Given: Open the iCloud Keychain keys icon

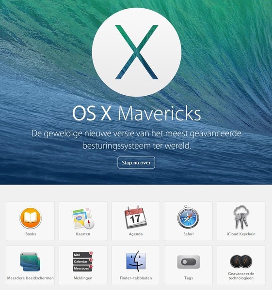Looking at the screenshot, I should [x=241, y=217].
